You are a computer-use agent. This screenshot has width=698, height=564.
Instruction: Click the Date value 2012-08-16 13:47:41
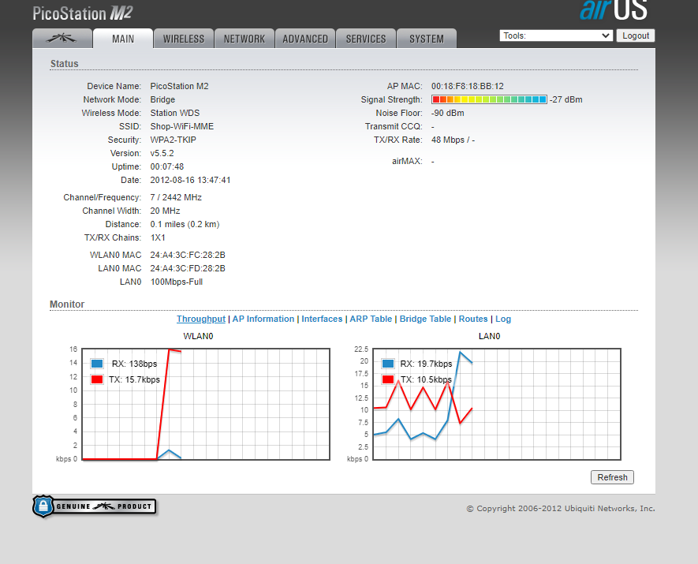point(190,180)
